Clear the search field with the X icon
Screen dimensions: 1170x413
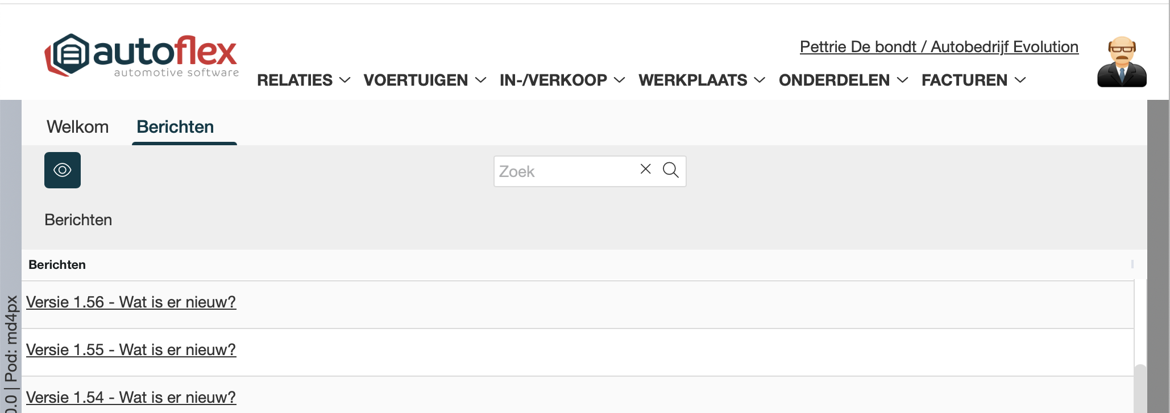[x=645, y=169]
